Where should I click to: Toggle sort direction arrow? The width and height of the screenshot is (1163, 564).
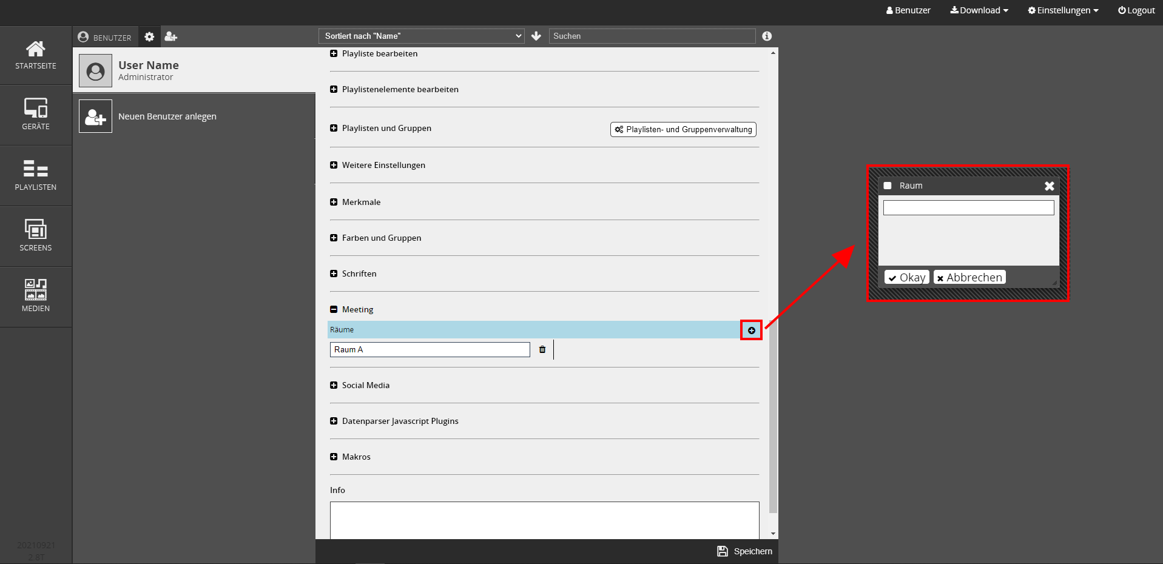click(536, 36)
